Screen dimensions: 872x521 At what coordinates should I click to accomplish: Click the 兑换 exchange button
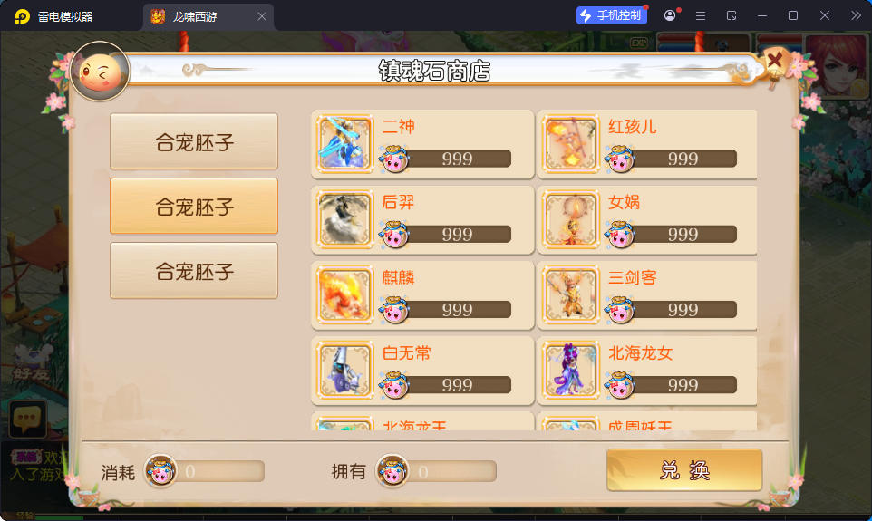[x=684, y=470]
